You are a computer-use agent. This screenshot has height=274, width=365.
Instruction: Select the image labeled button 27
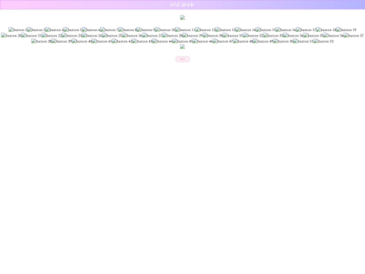[x=153, y=36]
